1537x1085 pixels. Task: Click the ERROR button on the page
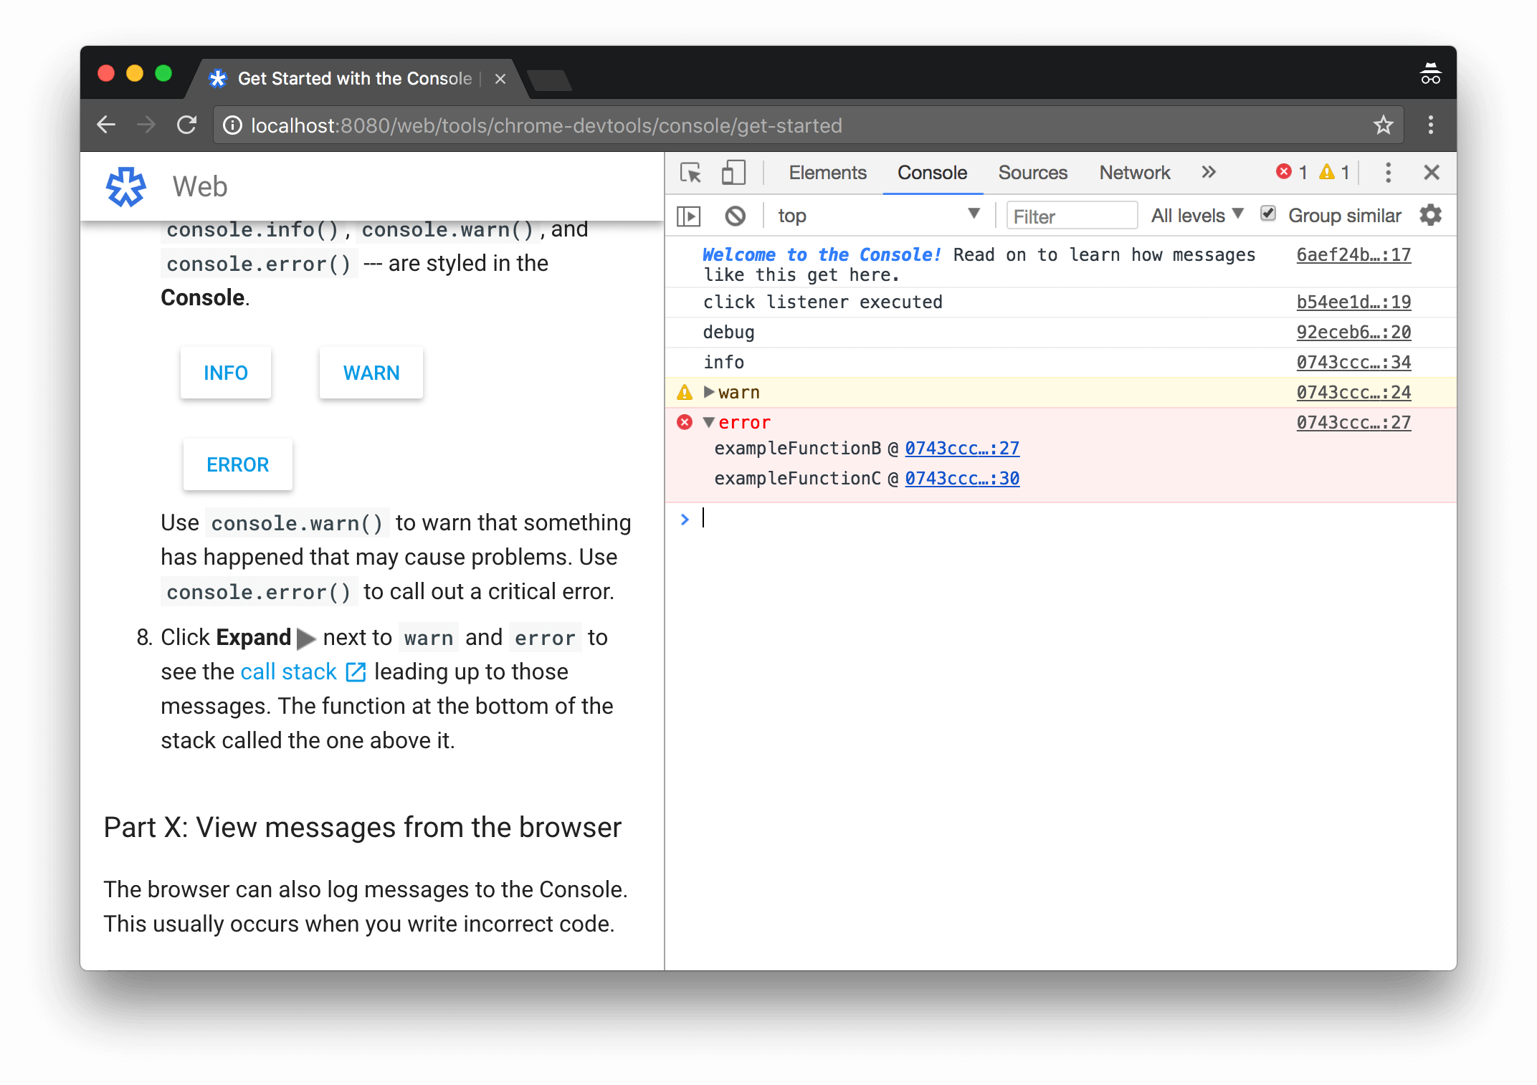[237, 464]
